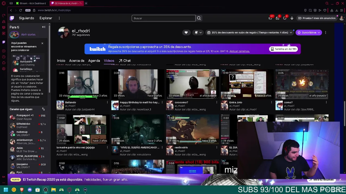Open Pompeyo4 +1 channel in followed list
This screenshot has height=194, width=346.
[28, 117]
